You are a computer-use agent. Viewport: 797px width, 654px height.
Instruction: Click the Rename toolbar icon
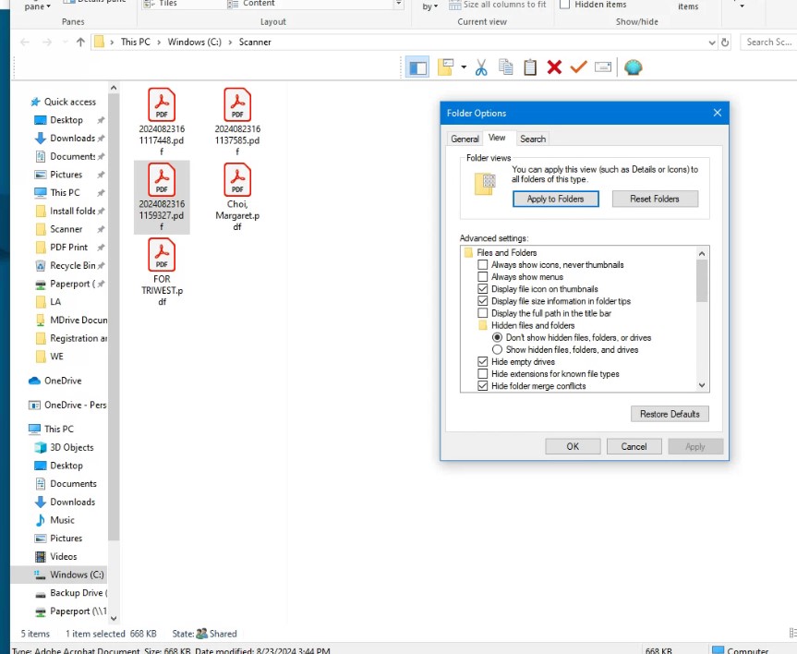[603, 67]
